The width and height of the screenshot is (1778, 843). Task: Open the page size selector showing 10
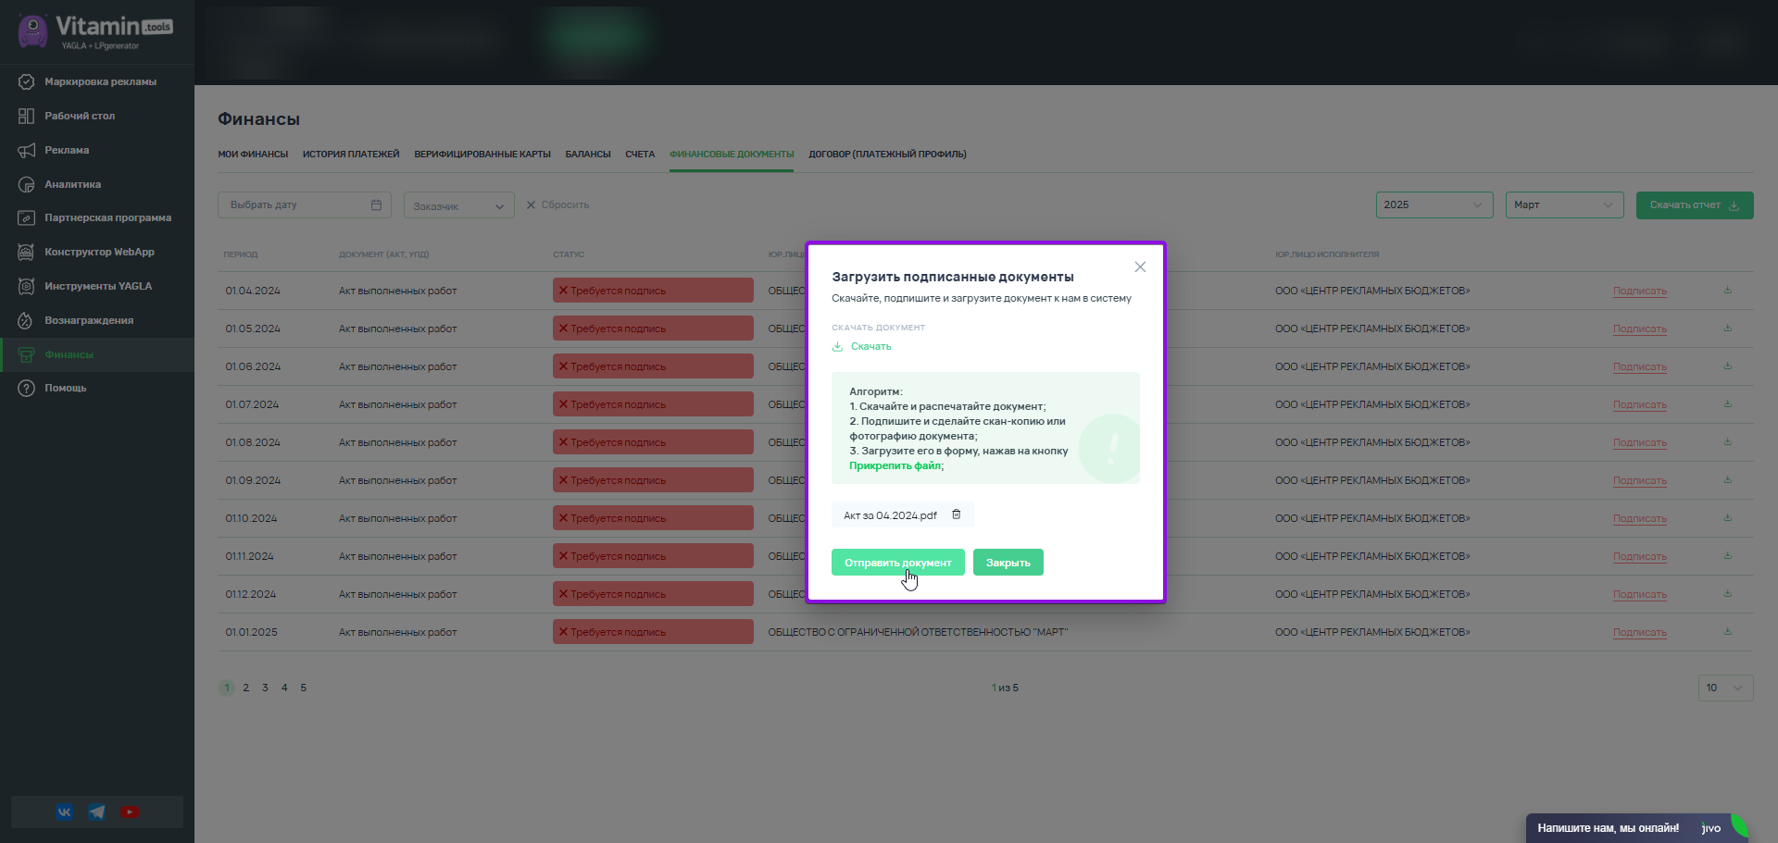coord(1724,688)
